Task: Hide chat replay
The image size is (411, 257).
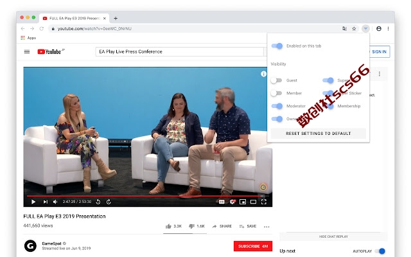Action: point(333,236)
